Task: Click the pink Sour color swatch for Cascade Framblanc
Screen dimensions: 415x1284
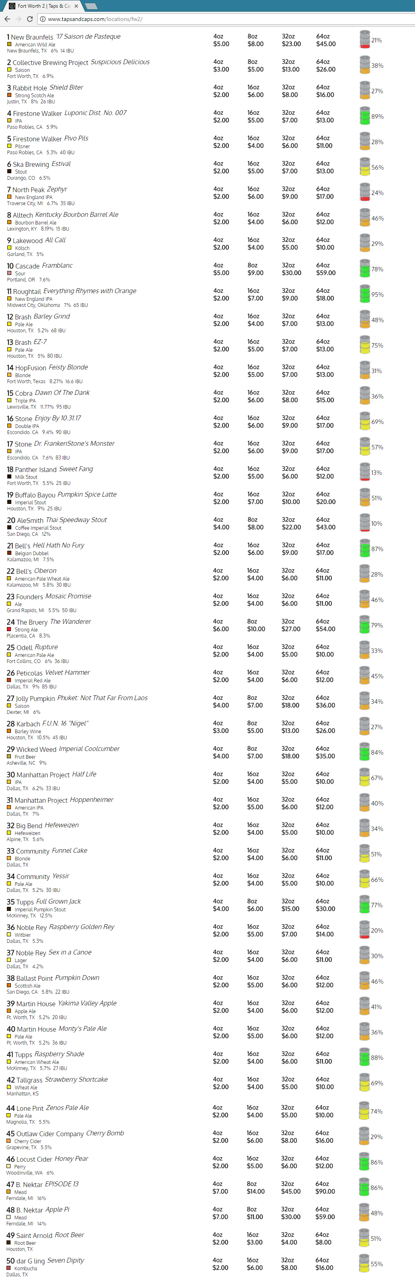Action: (x=9, y=273)
